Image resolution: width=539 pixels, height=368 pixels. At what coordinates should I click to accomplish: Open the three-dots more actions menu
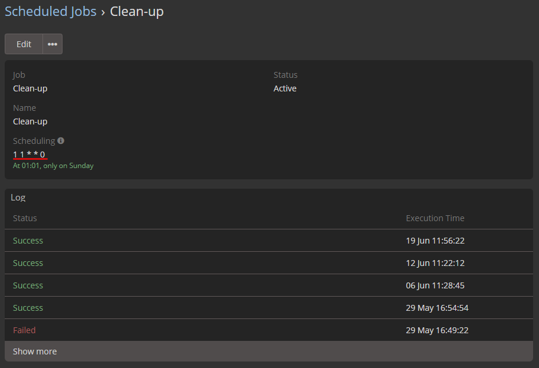tap(52, 44)
